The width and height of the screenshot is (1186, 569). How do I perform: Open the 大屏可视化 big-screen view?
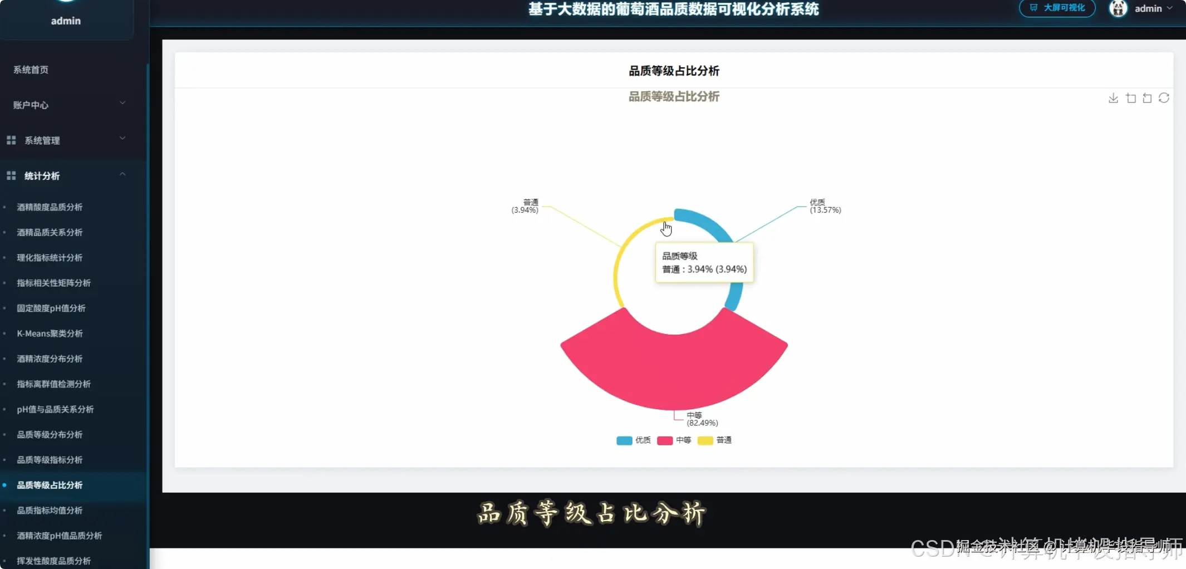click(1057, 8)
